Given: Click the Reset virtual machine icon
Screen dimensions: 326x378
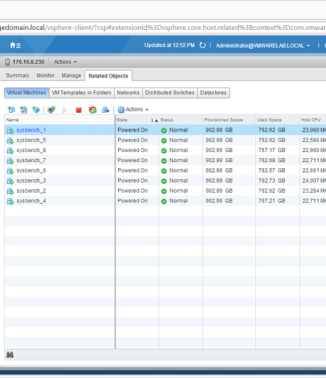Looking at the screenshot, I should coord(92,110).
